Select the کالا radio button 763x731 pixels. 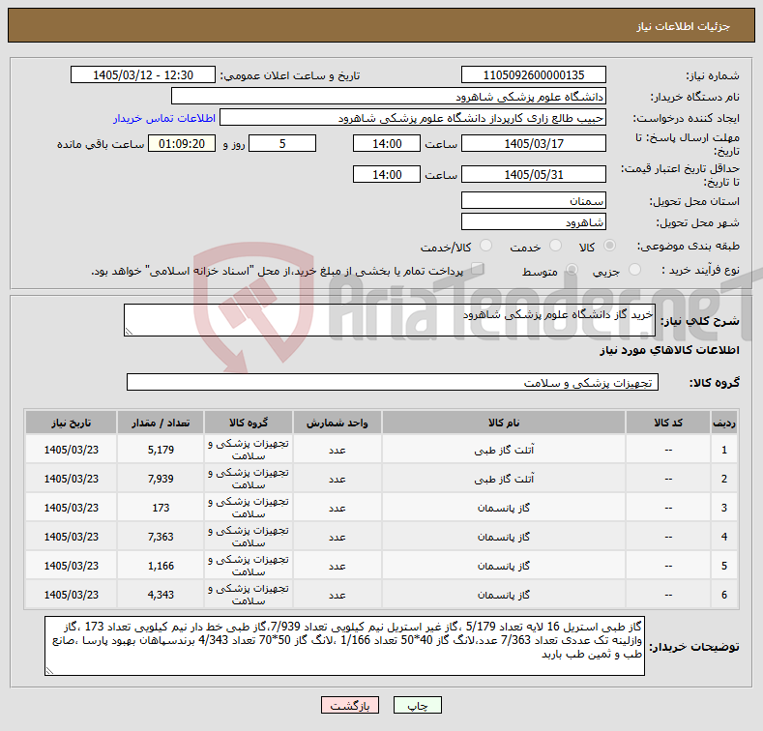pyautogui.click(x=609, y=246)
